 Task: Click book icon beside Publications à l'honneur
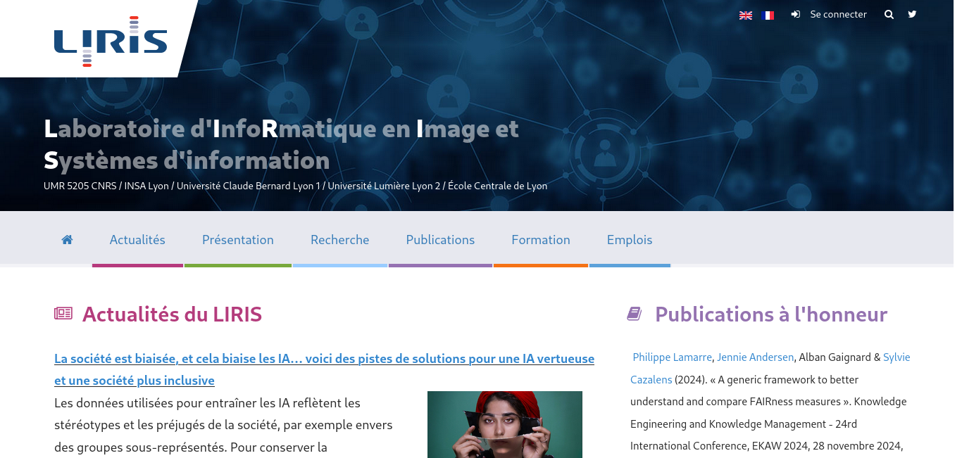tap(635, 314)
